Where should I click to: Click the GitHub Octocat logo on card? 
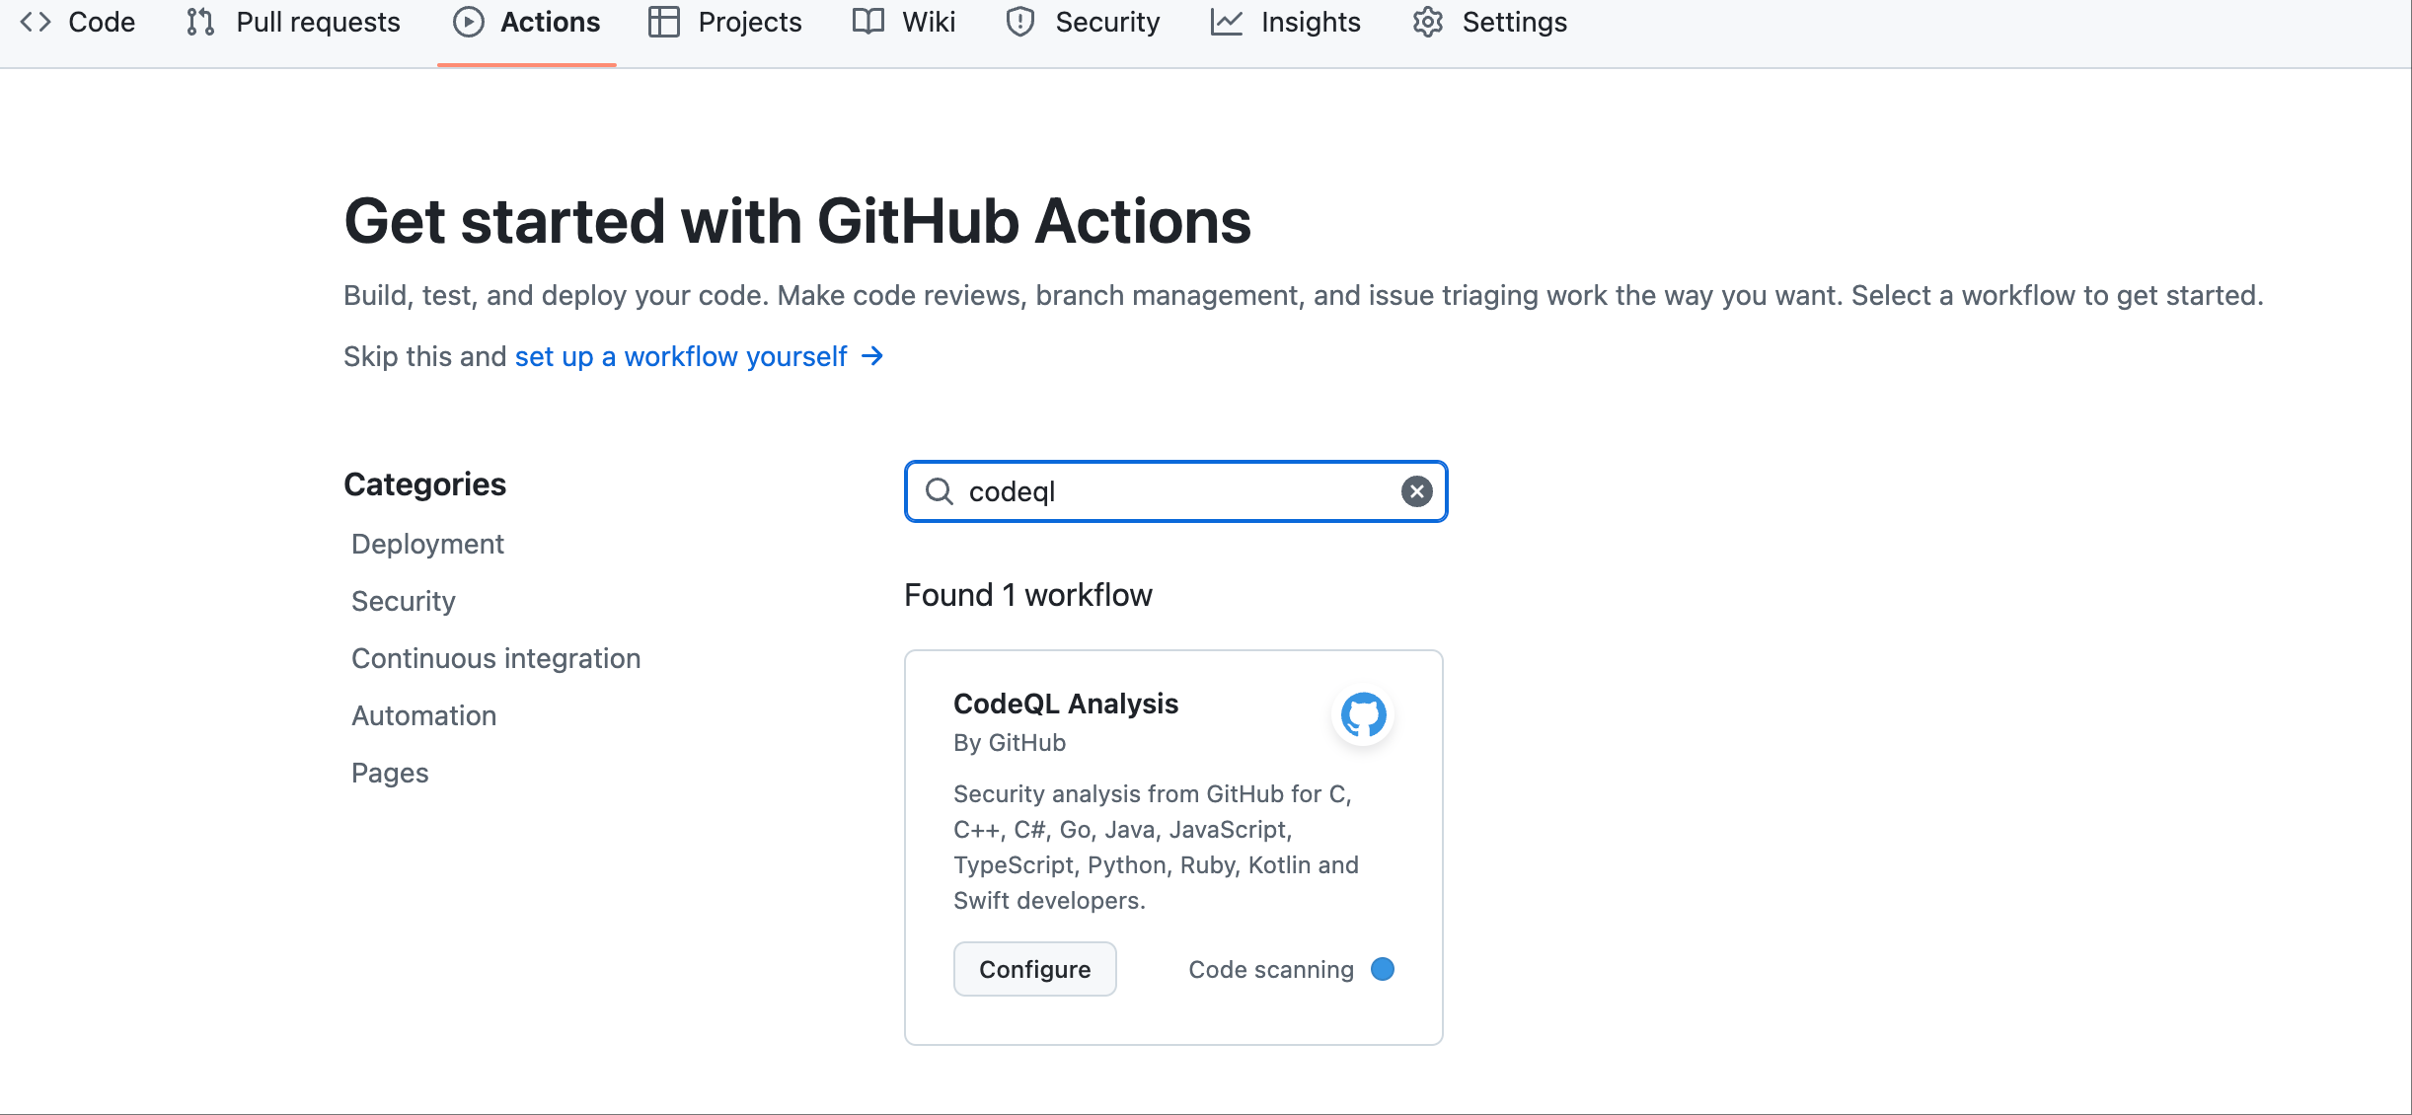pos(1363,714)
